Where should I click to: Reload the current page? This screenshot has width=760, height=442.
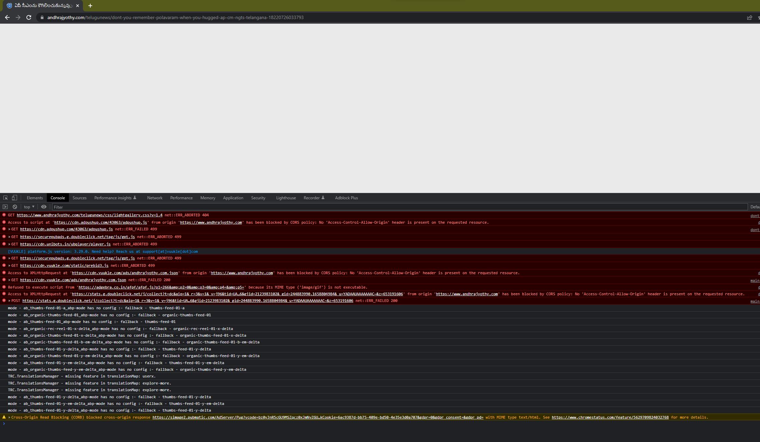pyautogui.click(x=29, y=17)
